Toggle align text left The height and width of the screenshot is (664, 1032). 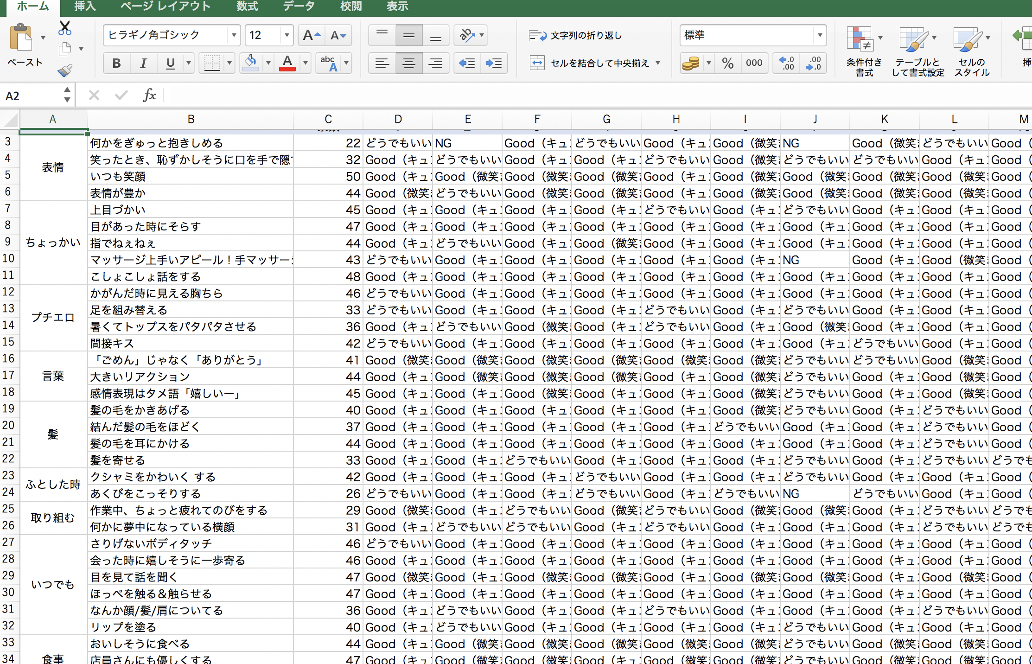click(x=382, y=63)
